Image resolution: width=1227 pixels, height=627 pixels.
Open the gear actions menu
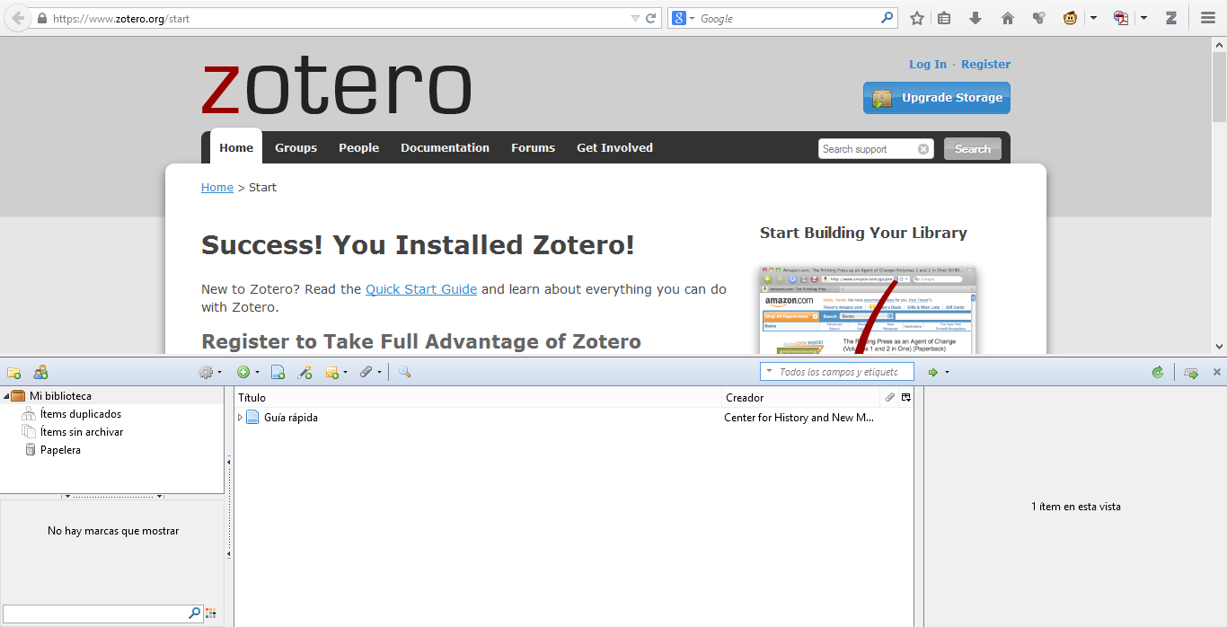coord(207,371)
